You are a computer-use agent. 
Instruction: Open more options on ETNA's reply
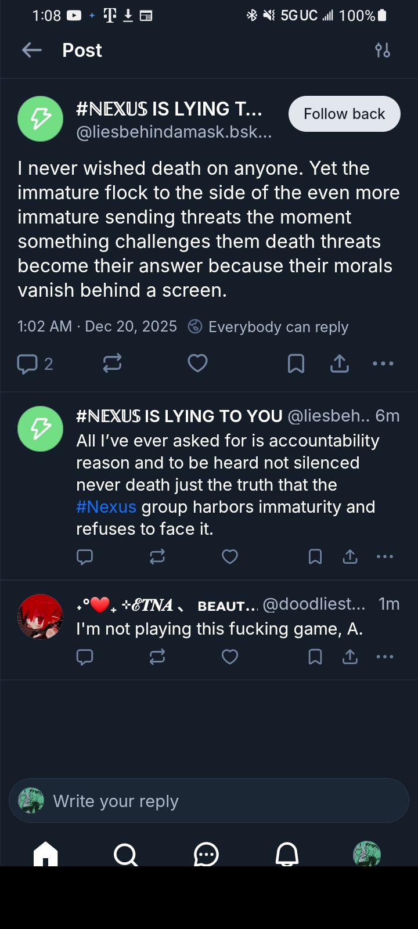tap(385, 657)
